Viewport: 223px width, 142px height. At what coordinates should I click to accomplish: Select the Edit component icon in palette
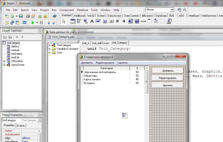tap(98, 21)
